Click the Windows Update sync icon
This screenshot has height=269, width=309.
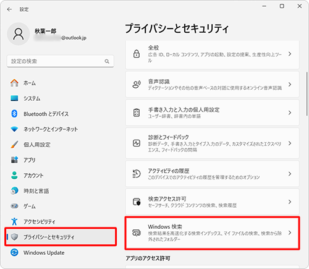click(x=14, y=252)
